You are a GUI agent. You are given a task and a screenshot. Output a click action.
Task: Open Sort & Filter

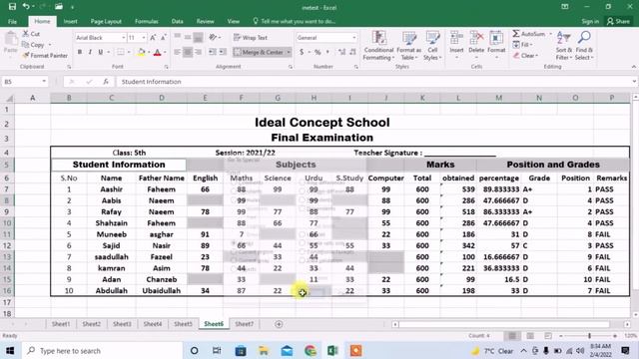point(564,46)
